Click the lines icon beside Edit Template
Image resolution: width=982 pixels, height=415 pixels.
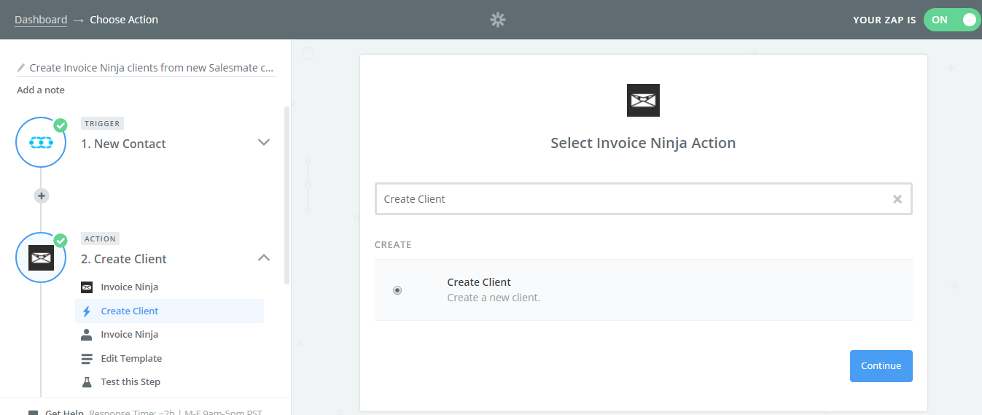(x=87, y=359)
